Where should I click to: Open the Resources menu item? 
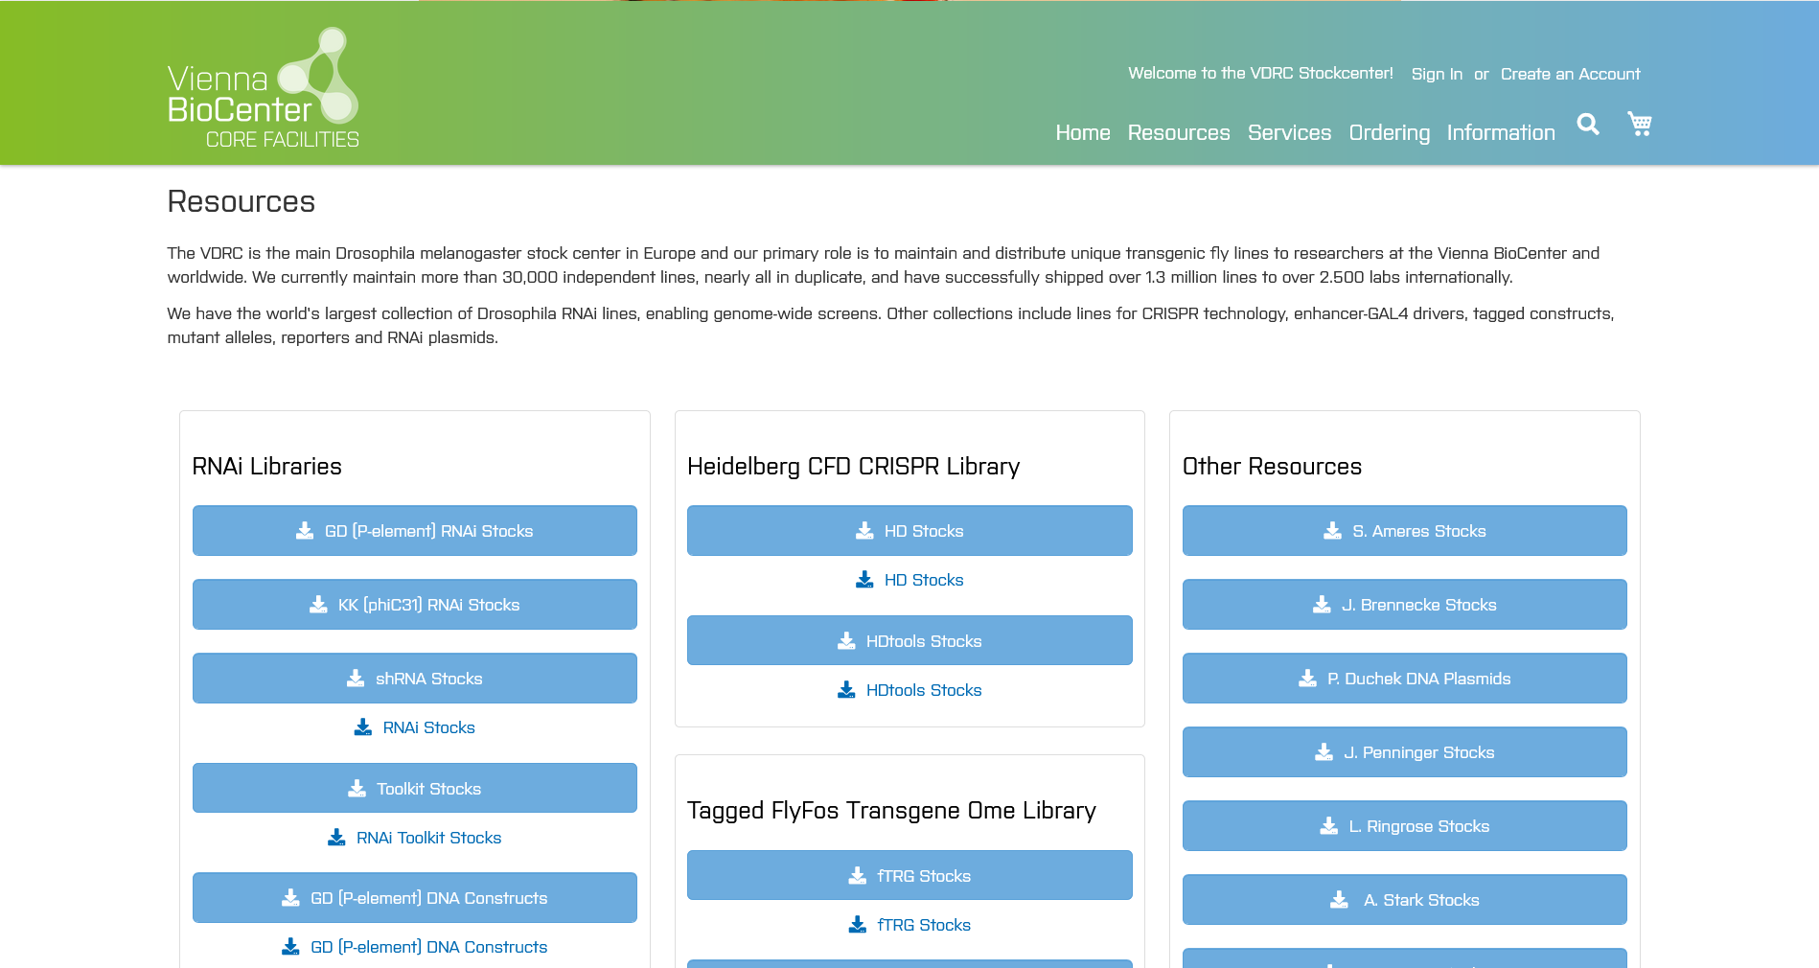[1178, 133]
